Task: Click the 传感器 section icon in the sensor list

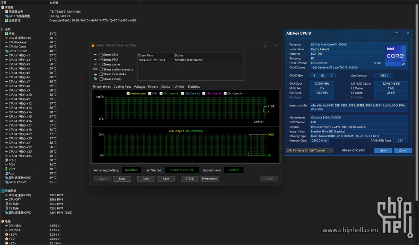Action: pos(3,7)
